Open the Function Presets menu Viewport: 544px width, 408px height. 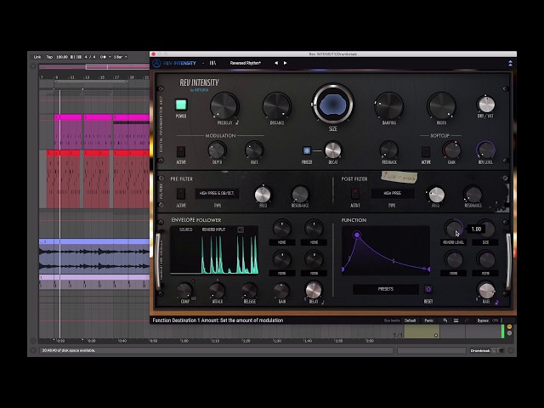tap(386, 289)
